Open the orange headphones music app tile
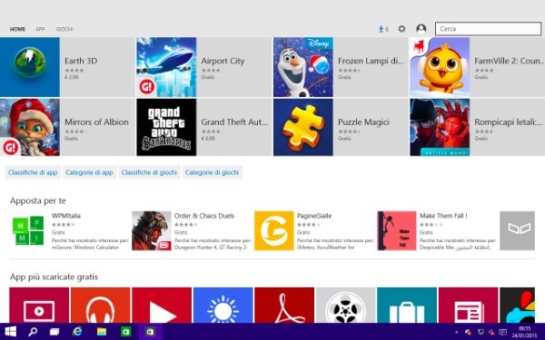The image size is (545, 340). pos(101,306)
